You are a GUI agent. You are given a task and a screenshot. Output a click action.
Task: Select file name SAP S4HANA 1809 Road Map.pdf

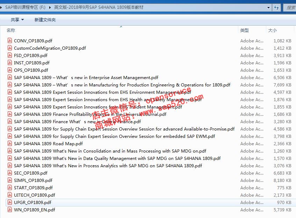[x=48, y=144]
